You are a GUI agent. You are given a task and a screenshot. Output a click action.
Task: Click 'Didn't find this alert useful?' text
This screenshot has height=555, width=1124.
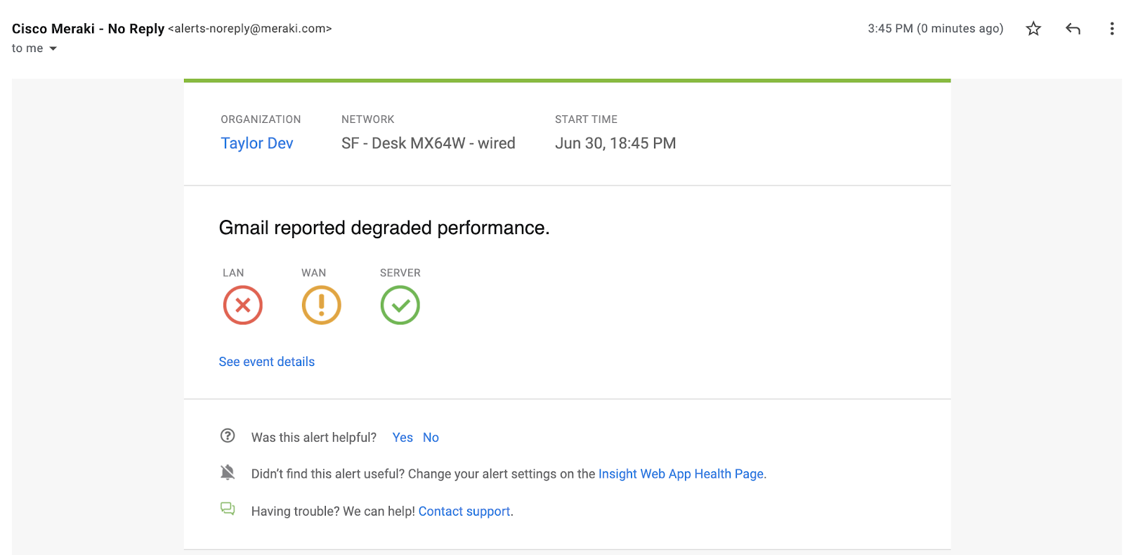[x=328, y=474]
